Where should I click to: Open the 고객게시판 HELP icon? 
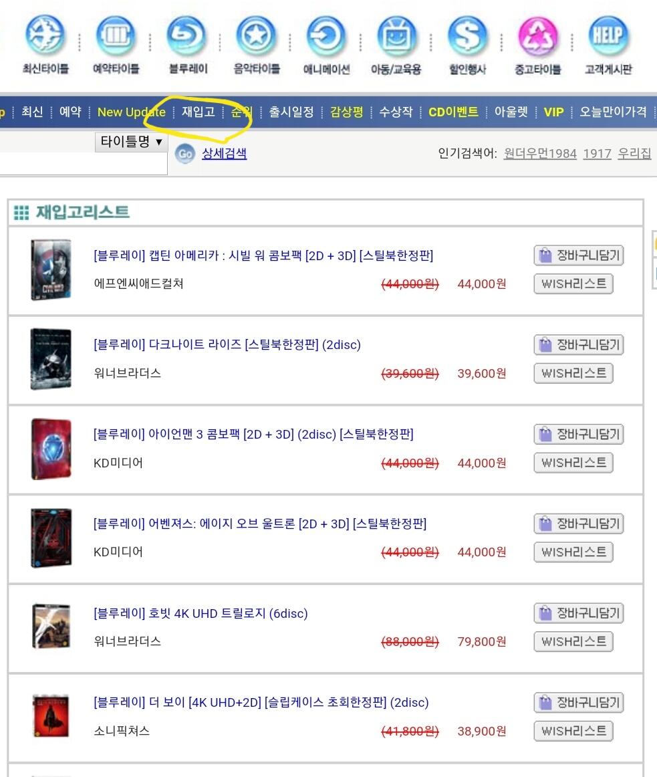pos(608,35)
